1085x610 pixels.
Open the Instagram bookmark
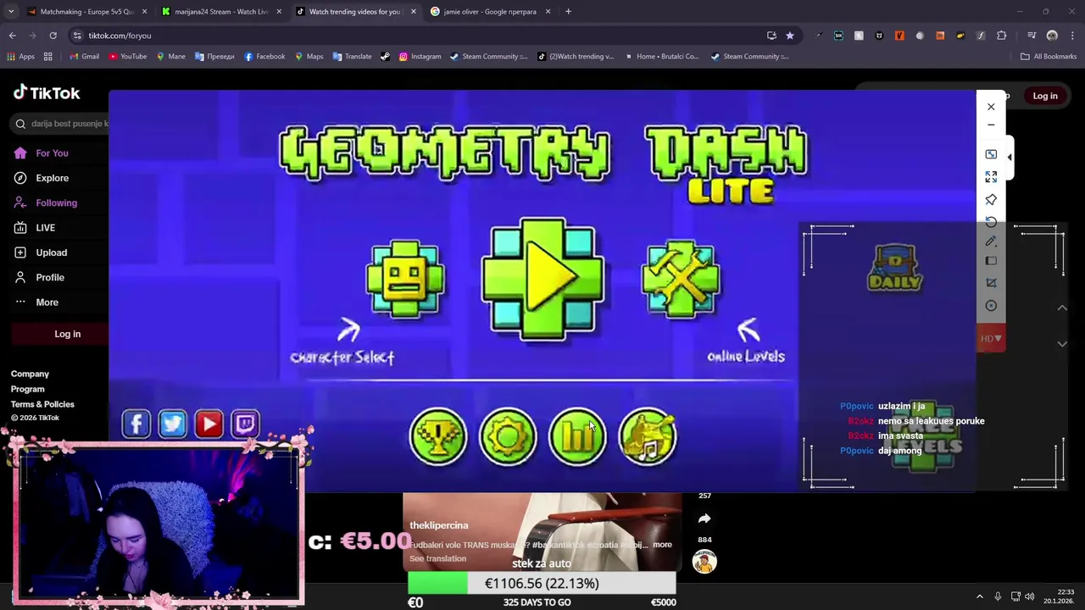(x=420, y=57)
